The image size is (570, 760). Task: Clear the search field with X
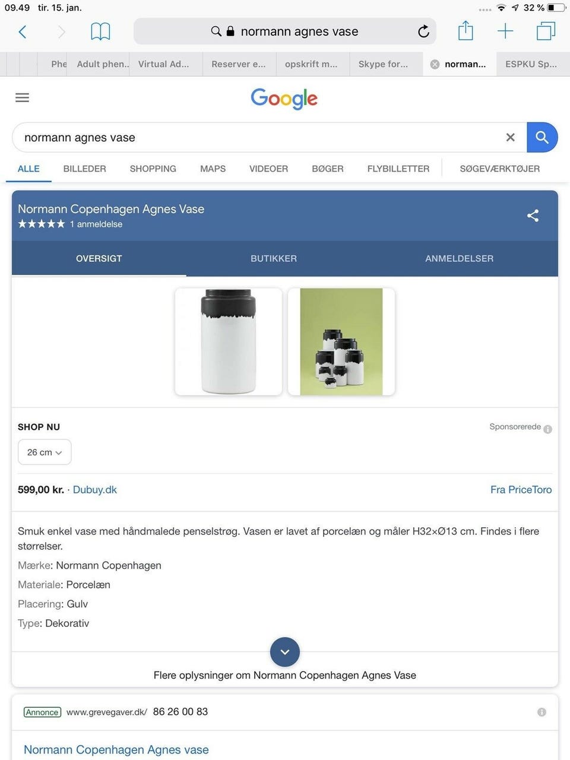click(510, 138)
